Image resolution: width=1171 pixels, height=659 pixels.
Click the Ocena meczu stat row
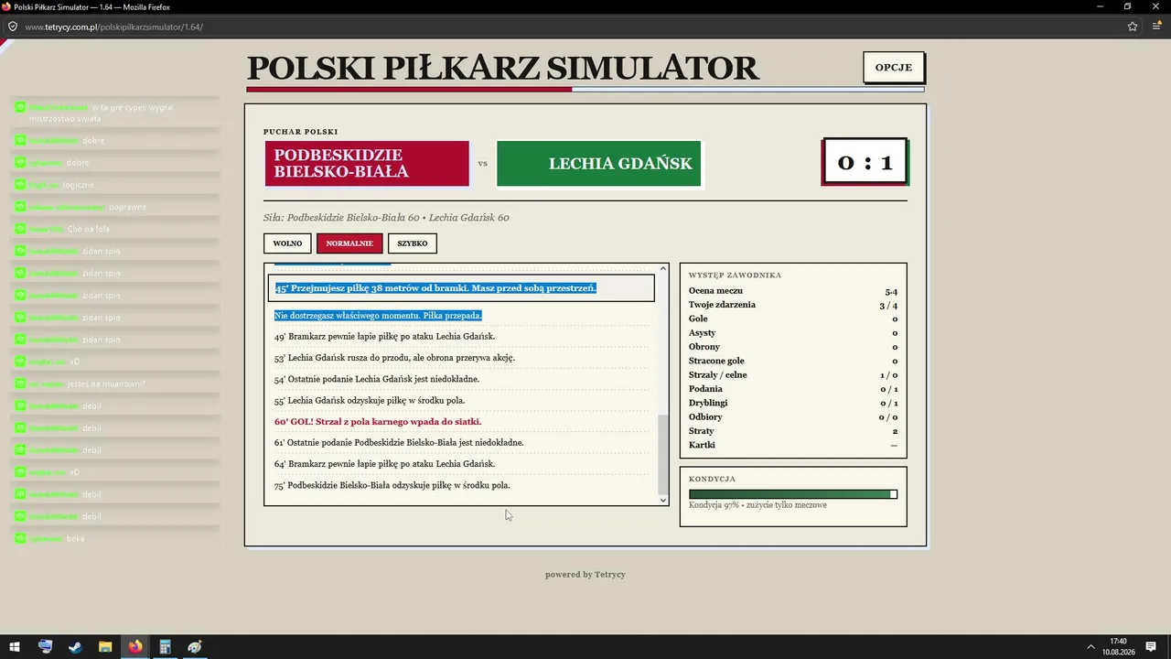pos(793,291)
